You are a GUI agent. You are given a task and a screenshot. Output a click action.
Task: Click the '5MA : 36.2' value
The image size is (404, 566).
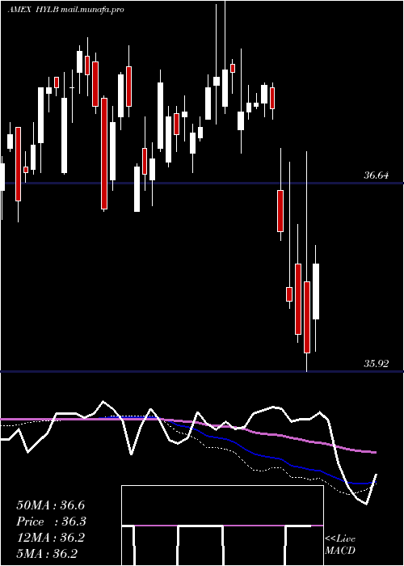pyautogui.click(x=47, y=554)
